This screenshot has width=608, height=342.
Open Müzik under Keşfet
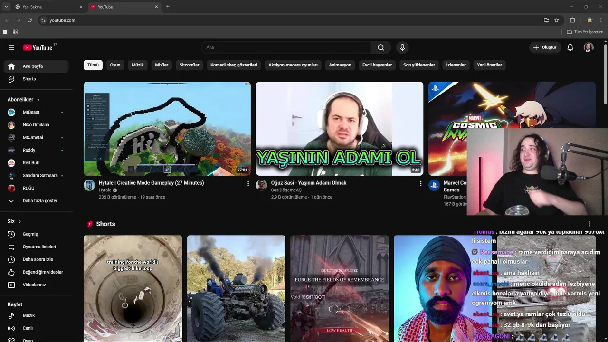pyautogui.click(x=36, y=315)
